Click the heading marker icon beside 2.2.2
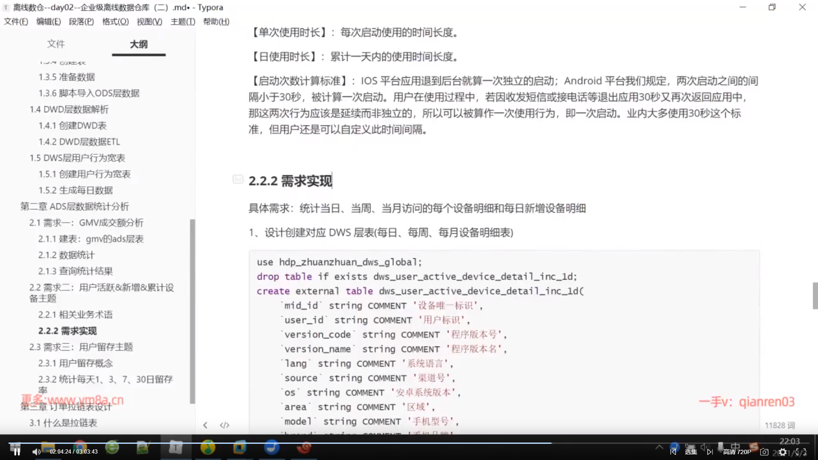818x460 pixels. [238, 179]
